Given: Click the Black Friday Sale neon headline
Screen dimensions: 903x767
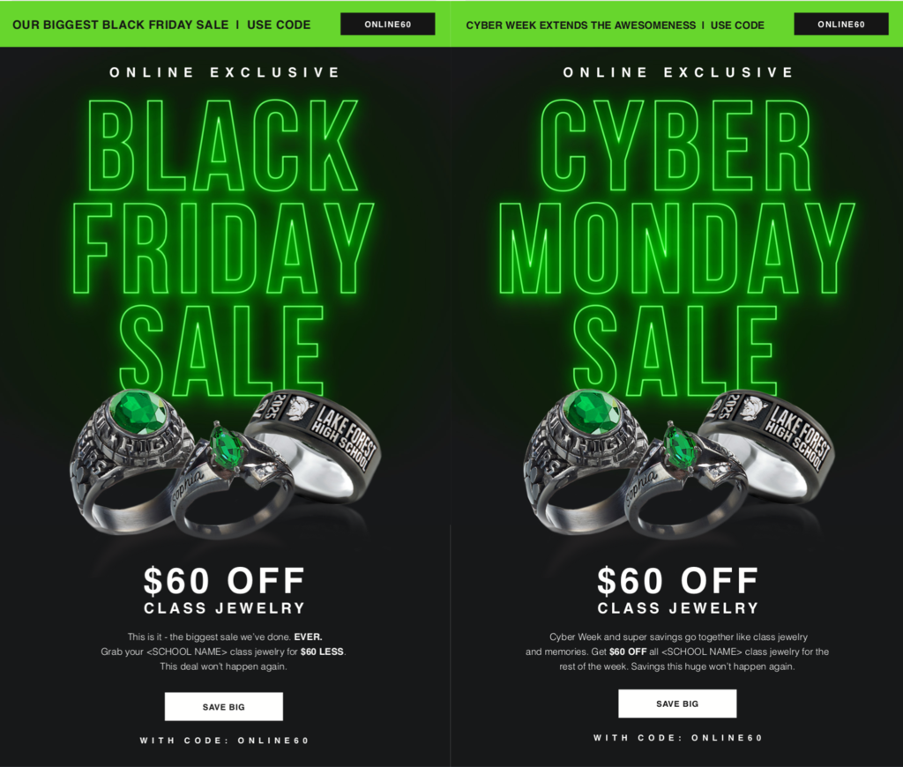Looking at the screenshot, I should tap(222, 248).
